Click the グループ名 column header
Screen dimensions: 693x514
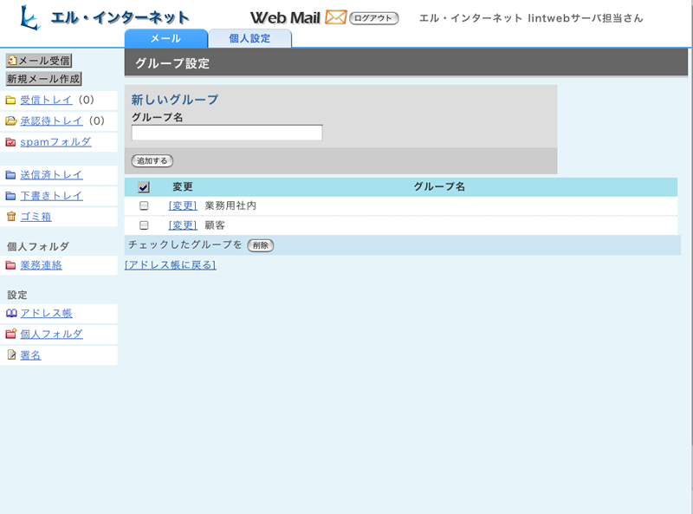(x=439, y=186)
